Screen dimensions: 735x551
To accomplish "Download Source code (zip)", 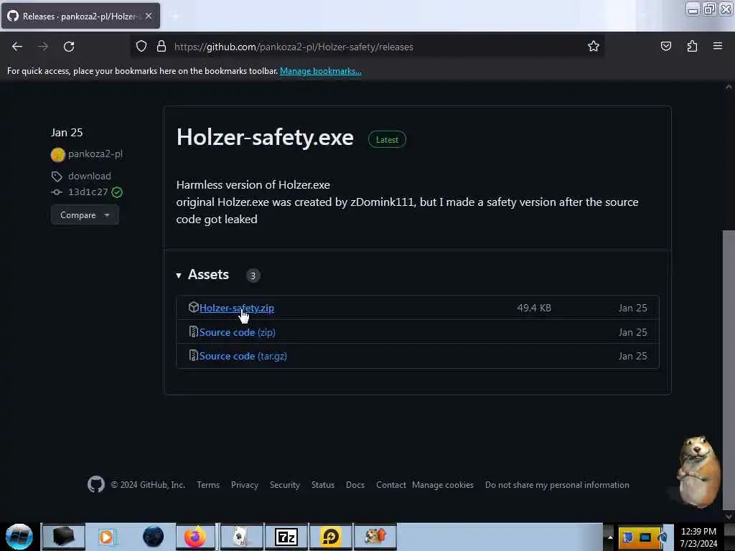I will tap(237, 332).
